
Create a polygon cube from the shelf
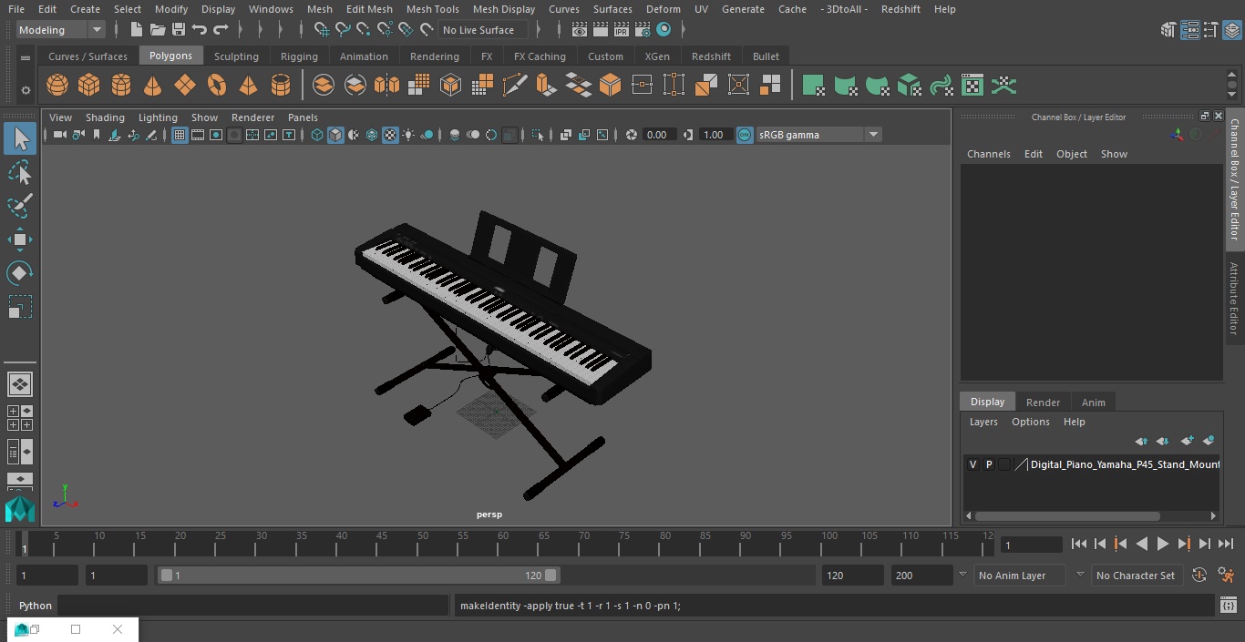click(88, 86)
